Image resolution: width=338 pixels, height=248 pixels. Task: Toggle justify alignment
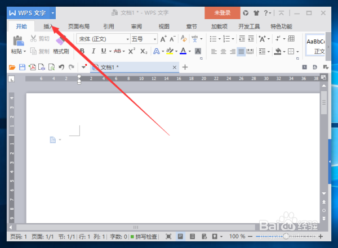(x=241, y=51)
